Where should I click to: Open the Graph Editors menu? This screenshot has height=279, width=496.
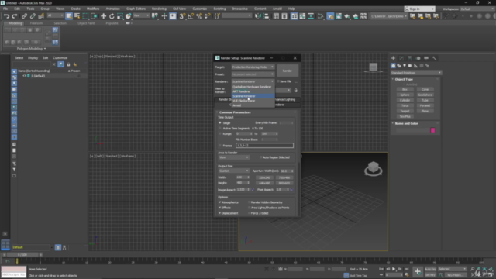pos(136,9)
